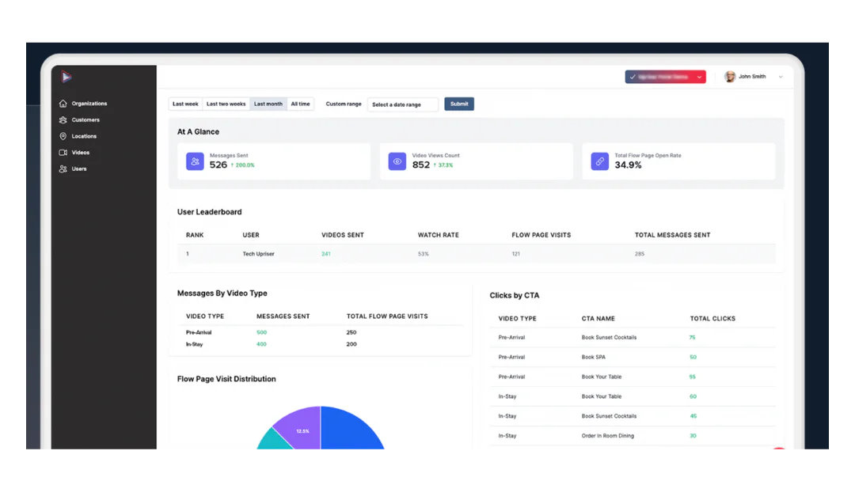Click the Select a date range field

pos(402,104)
